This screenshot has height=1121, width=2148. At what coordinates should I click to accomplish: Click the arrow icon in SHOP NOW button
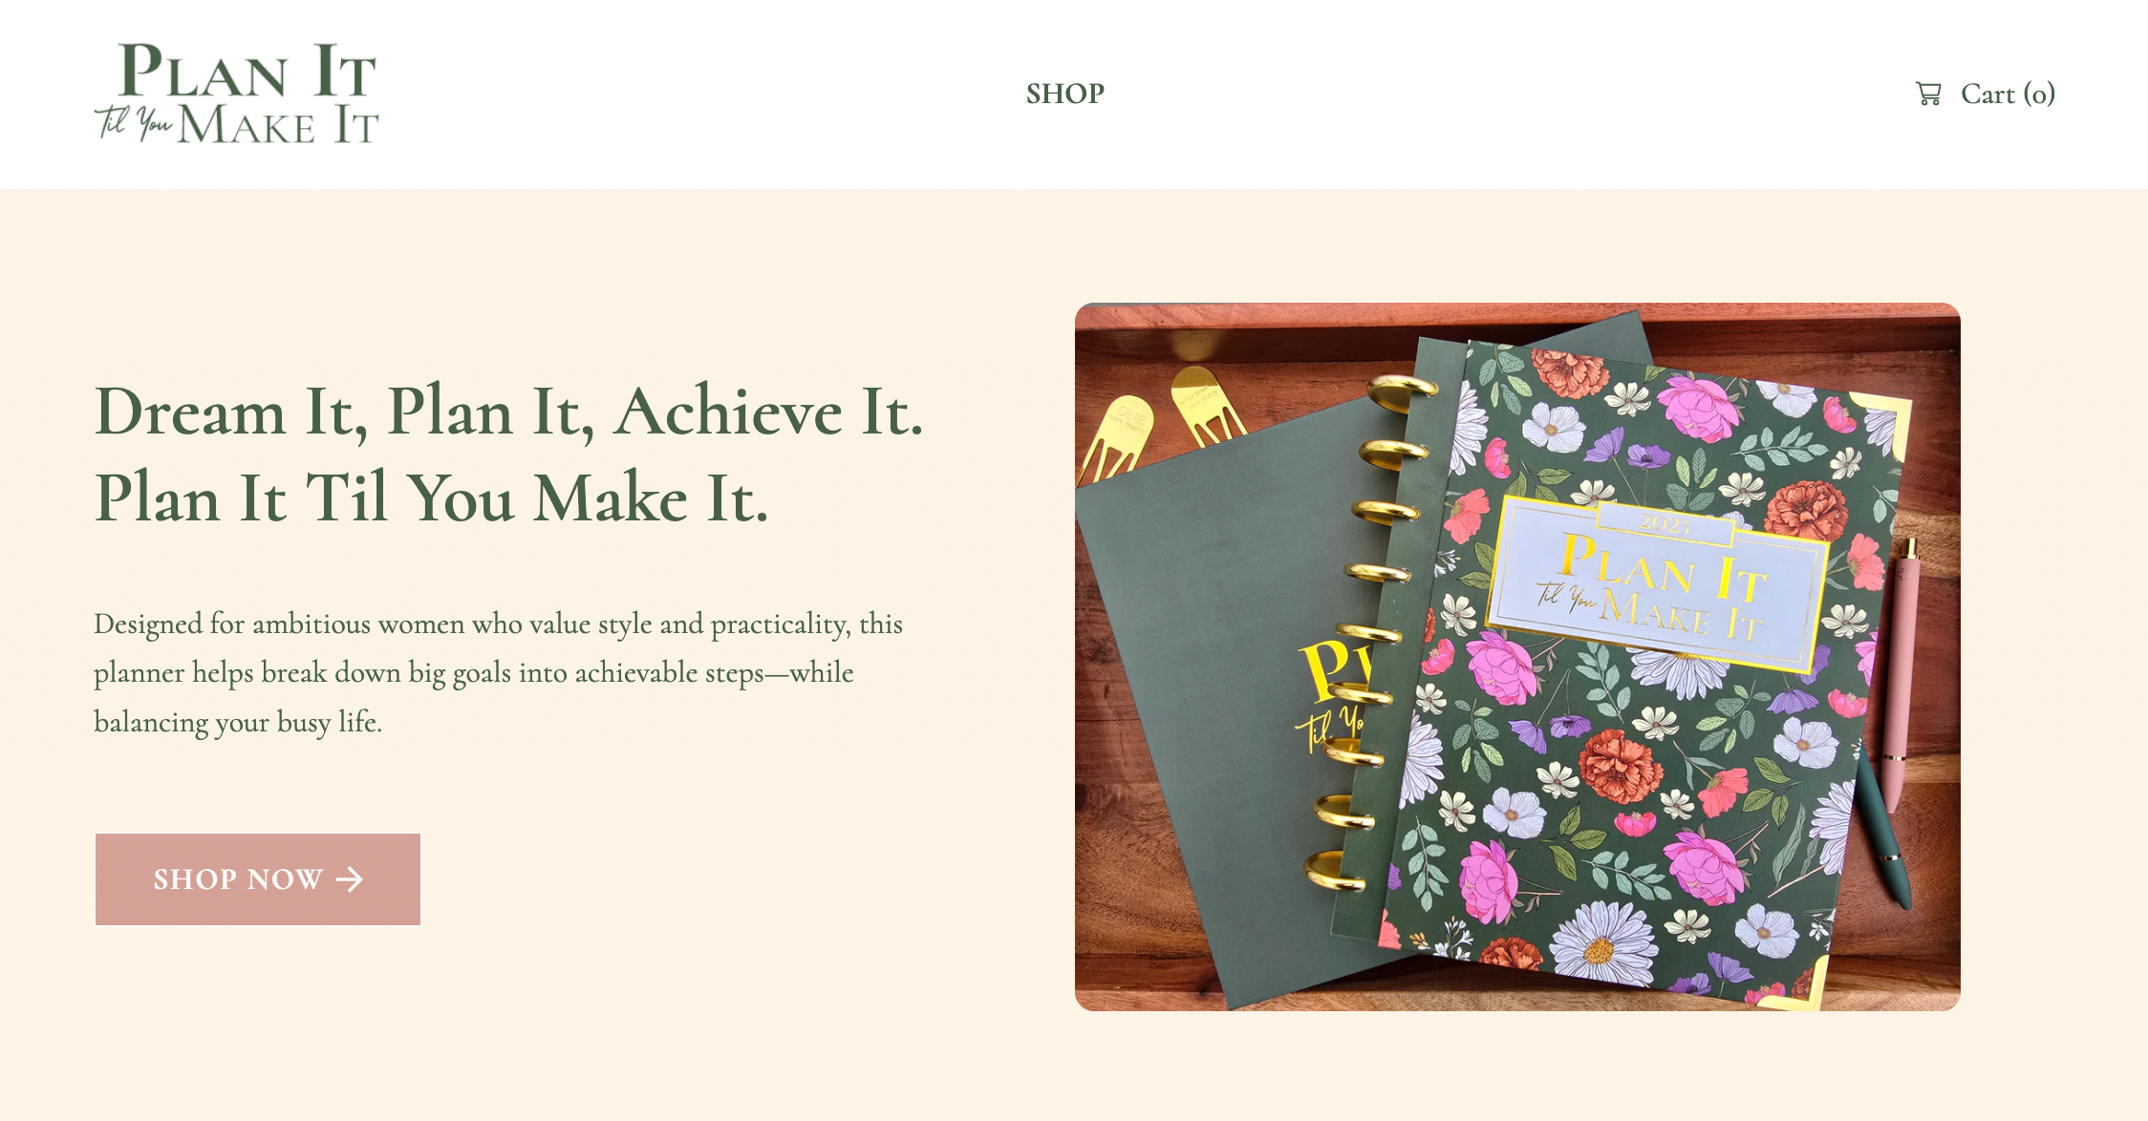350,879
